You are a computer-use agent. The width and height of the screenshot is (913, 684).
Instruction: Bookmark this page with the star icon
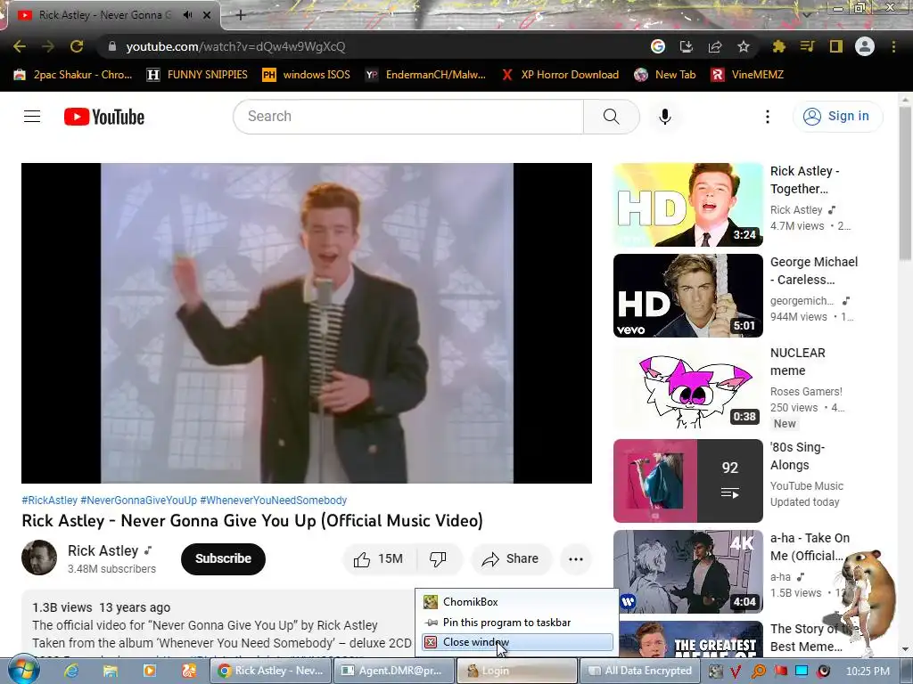point(744,46)
